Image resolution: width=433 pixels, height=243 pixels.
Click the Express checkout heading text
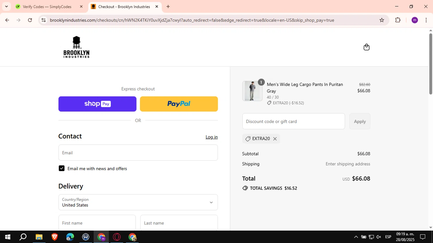click(138, 89)
